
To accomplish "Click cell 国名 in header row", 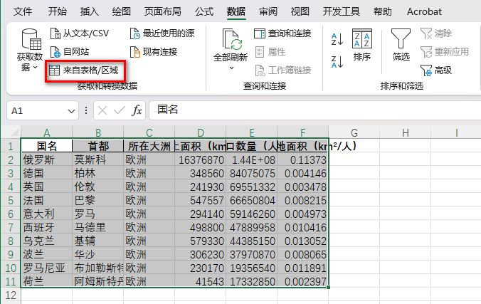I will coord(47,146).
